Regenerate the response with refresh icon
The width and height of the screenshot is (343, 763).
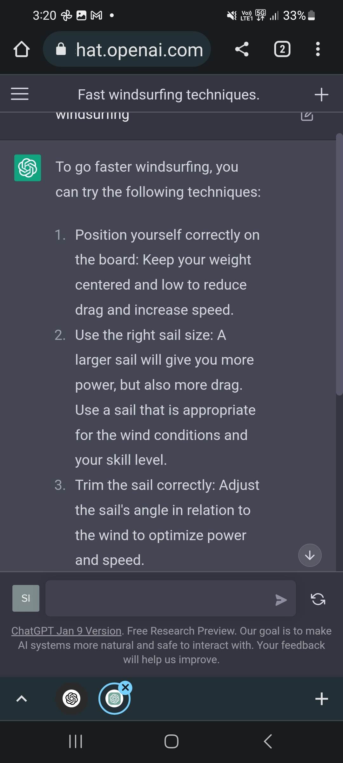coord(318,599)
